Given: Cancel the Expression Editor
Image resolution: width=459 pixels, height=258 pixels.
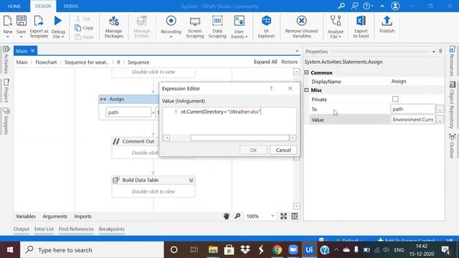Looking at the screenshot, I should click(283, 150).
